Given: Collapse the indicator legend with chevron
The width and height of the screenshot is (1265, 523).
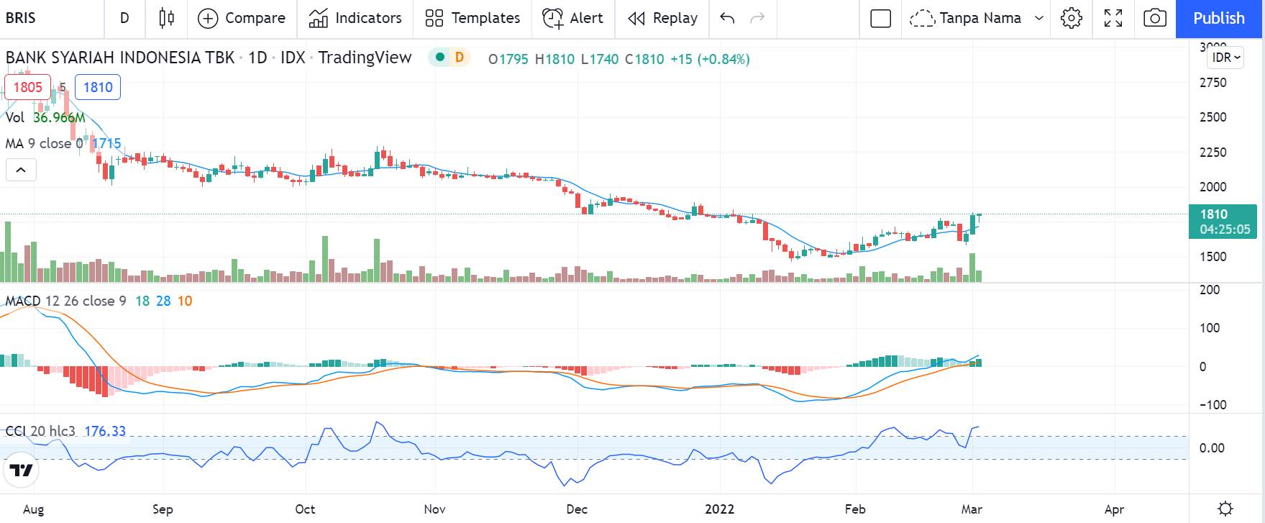Looking at the screenshot, I should (x=21, y=170).
